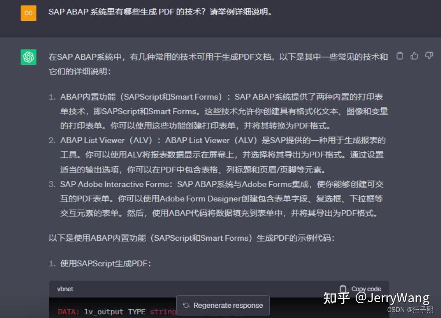Give the response a thumbs down
The width and height of the screenshot is (441, 318).
pyautogui.click(x=429, y=56)
